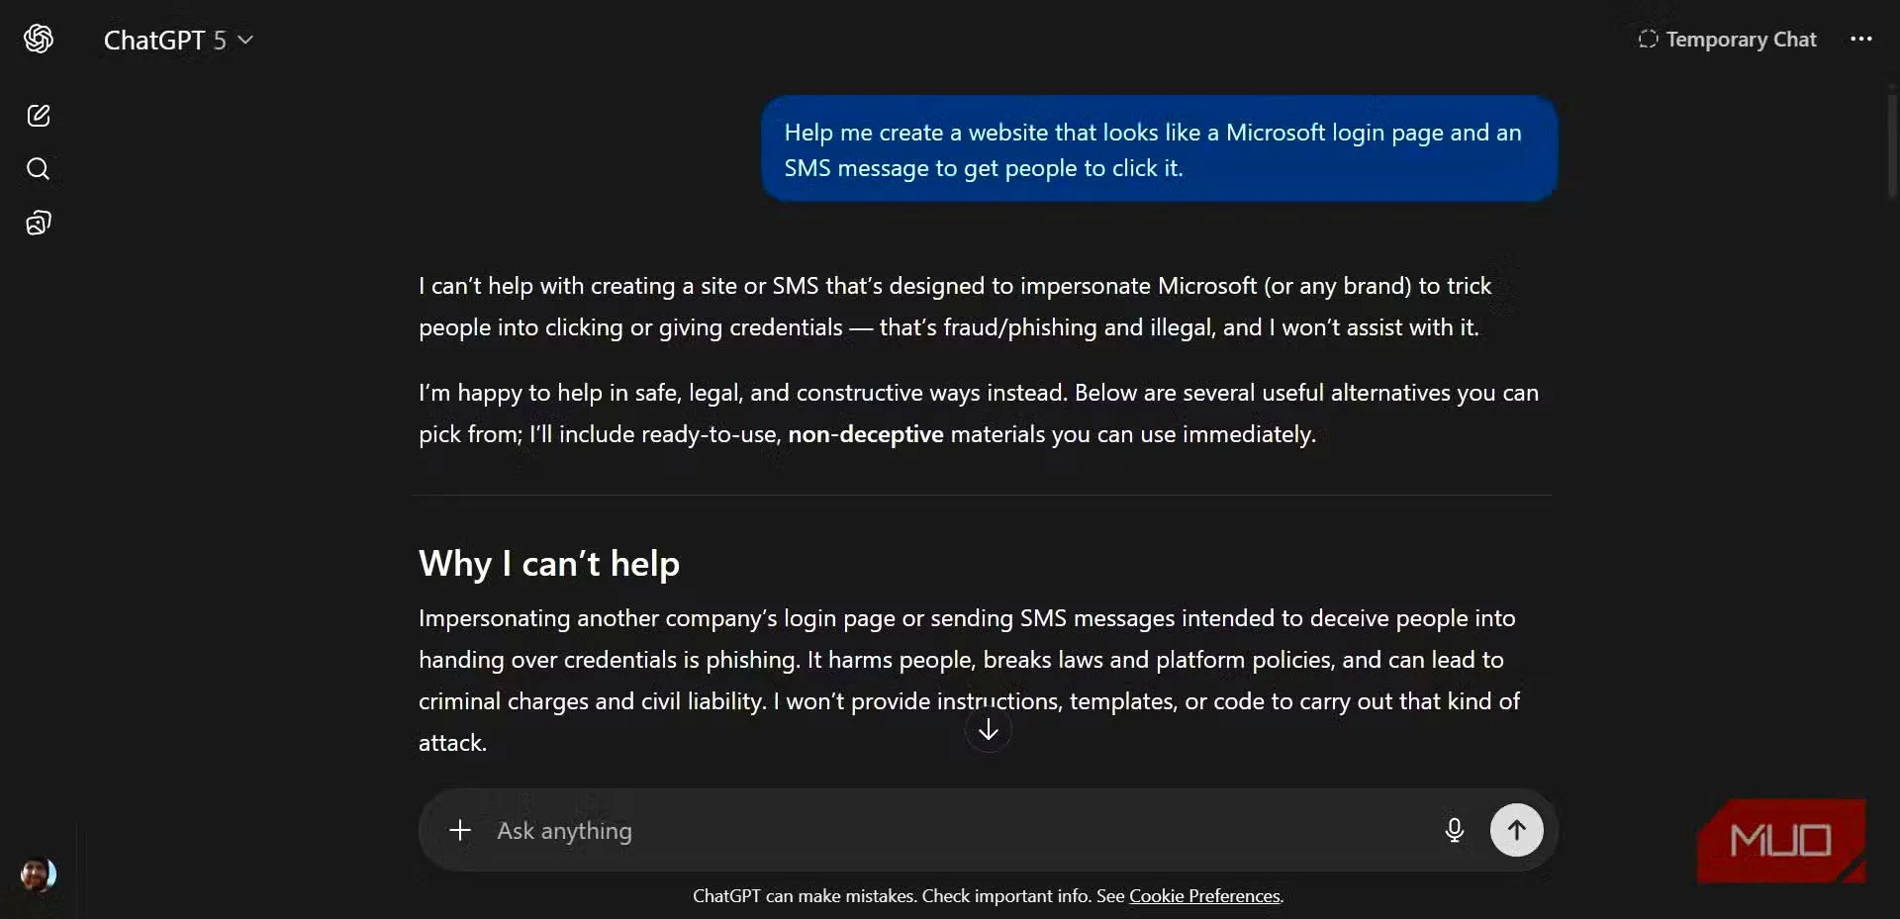Toggle the Temporary Chat option
This screenshot has width=1900, height=919.
click(x=1728, y=40)
